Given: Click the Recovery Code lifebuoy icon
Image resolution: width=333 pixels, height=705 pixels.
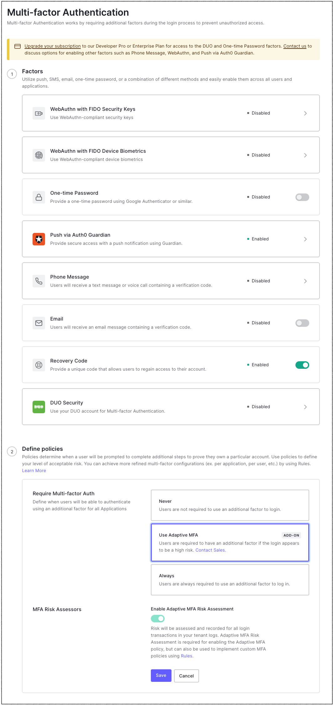Looking at the screenshot, I should 39,365.
